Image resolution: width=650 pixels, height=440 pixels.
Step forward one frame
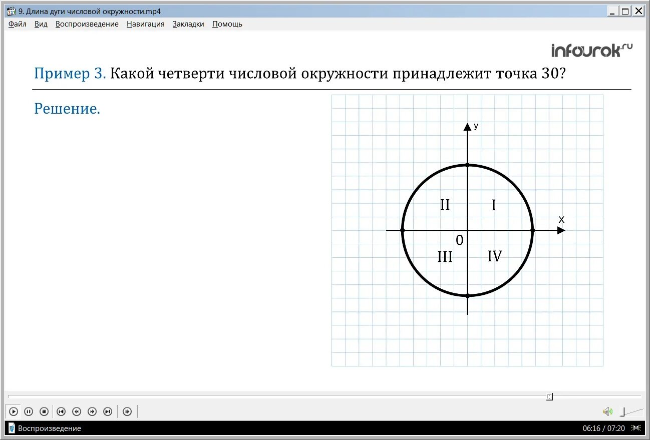coord(127,411)
